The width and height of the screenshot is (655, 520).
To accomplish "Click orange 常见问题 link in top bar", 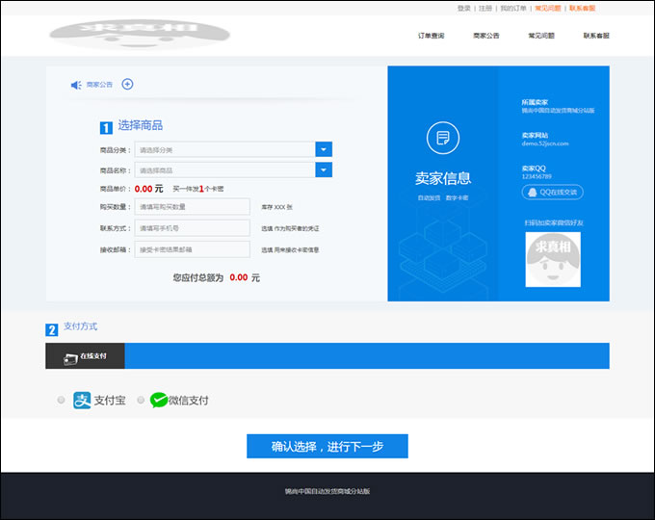I will [x=548, y=8].
